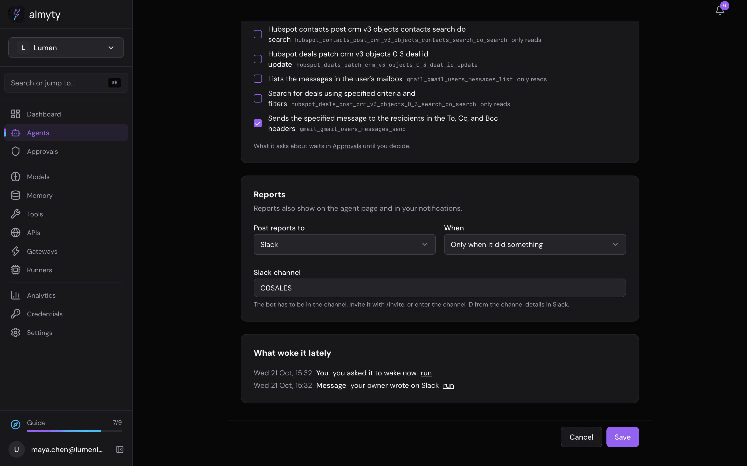Screen dimensions: 747x466
Task: Follow the Approvals link in the hint text
Action: (x=347, y=146)
